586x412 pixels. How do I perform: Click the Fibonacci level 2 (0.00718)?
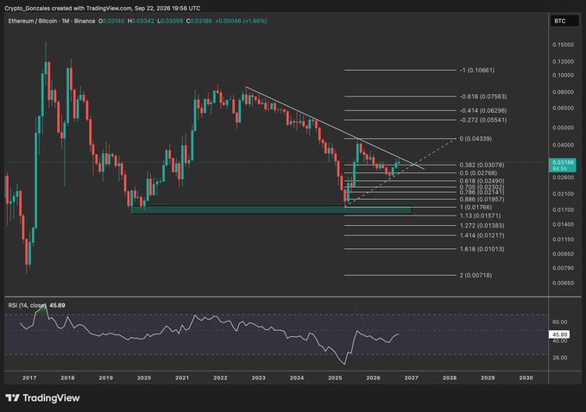click(x=476, y=276)
